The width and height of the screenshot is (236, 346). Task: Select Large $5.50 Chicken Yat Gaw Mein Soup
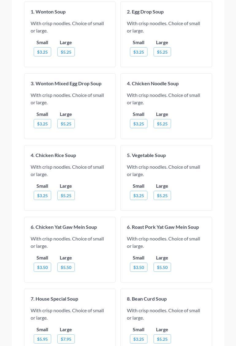[66, 267]
